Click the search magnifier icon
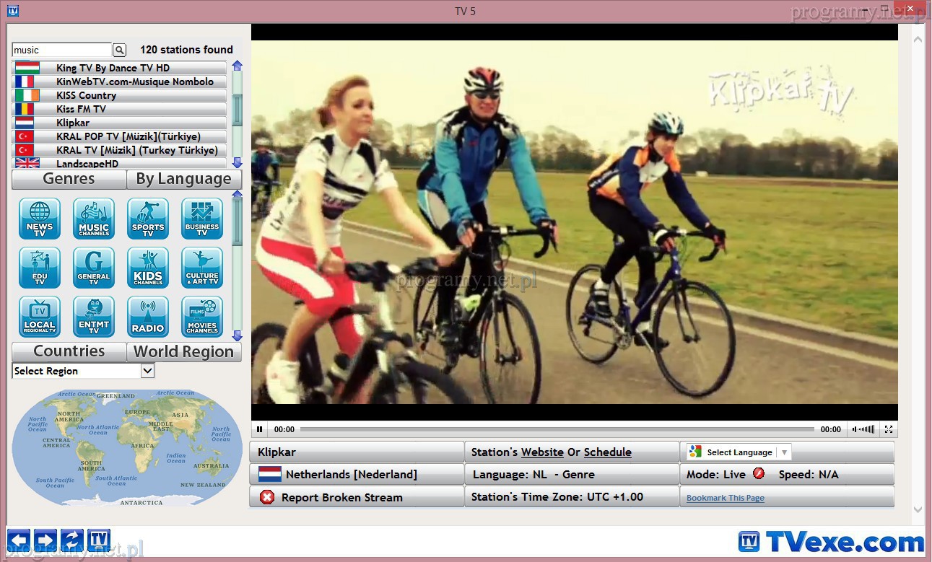The image size is (932, 562). (x=120, y=50)
